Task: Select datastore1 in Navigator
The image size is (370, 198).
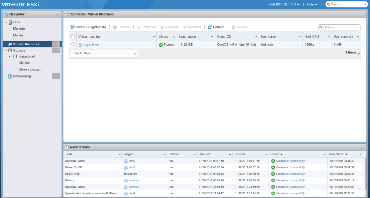Action: click(x=27, y=57)
